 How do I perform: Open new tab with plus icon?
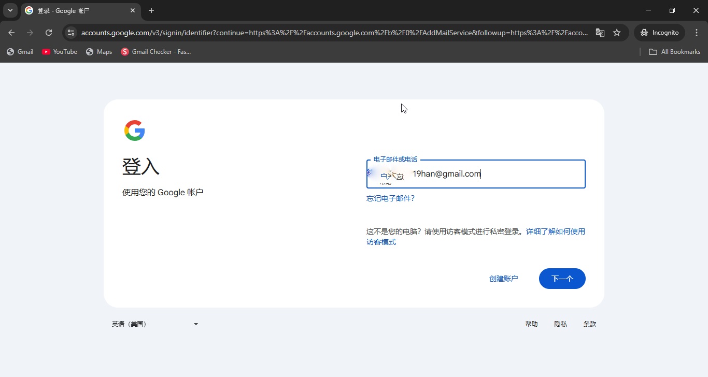(x=151, y=10)
